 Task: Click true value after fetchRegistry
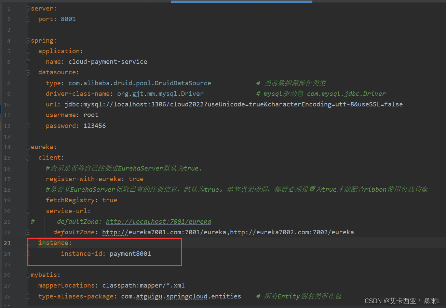110,200
